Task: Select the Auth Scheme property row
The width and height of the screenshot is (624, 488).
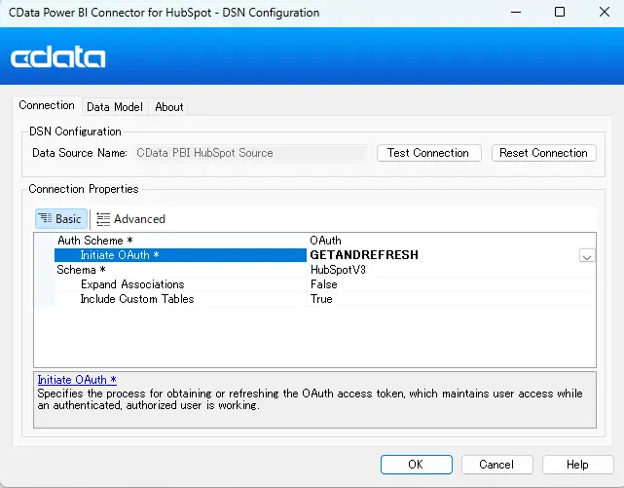Action: click(91, 240)
